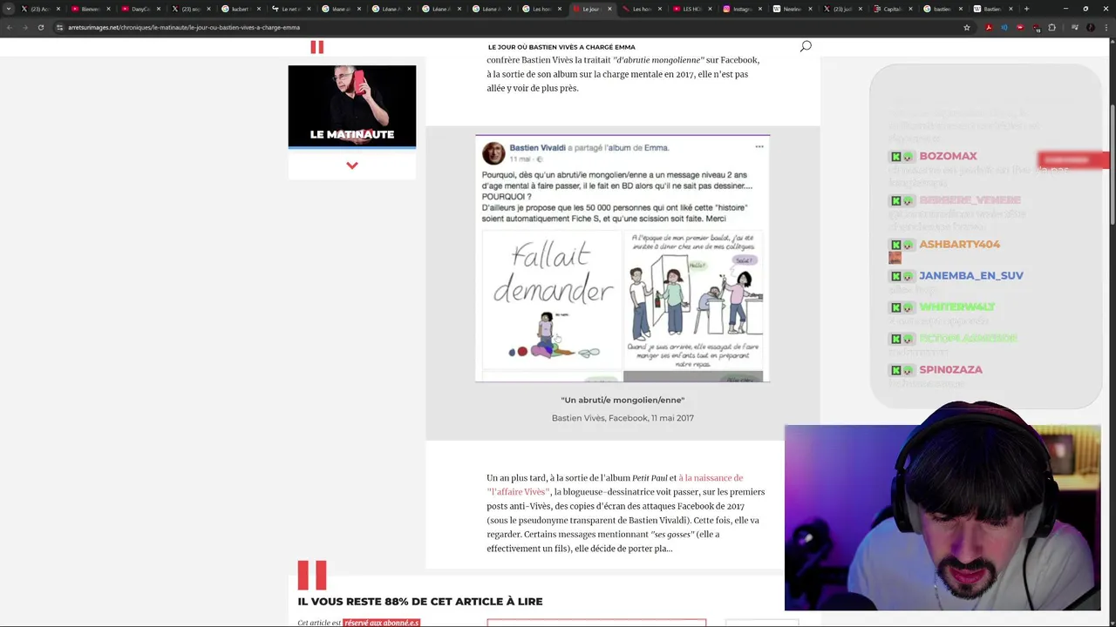The width and height of the screenshot is (1116, 627).
Task: Click the browser profile avatar
Action: (1091, 27)
